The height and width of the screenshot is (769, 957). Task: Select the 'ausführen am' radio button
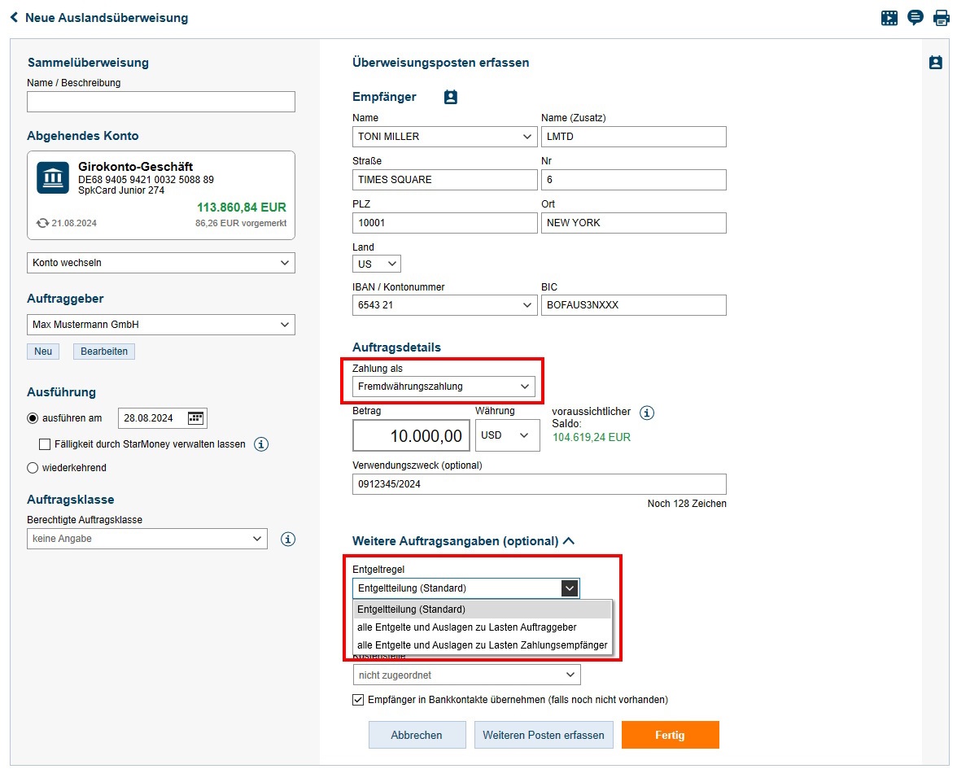33,418
